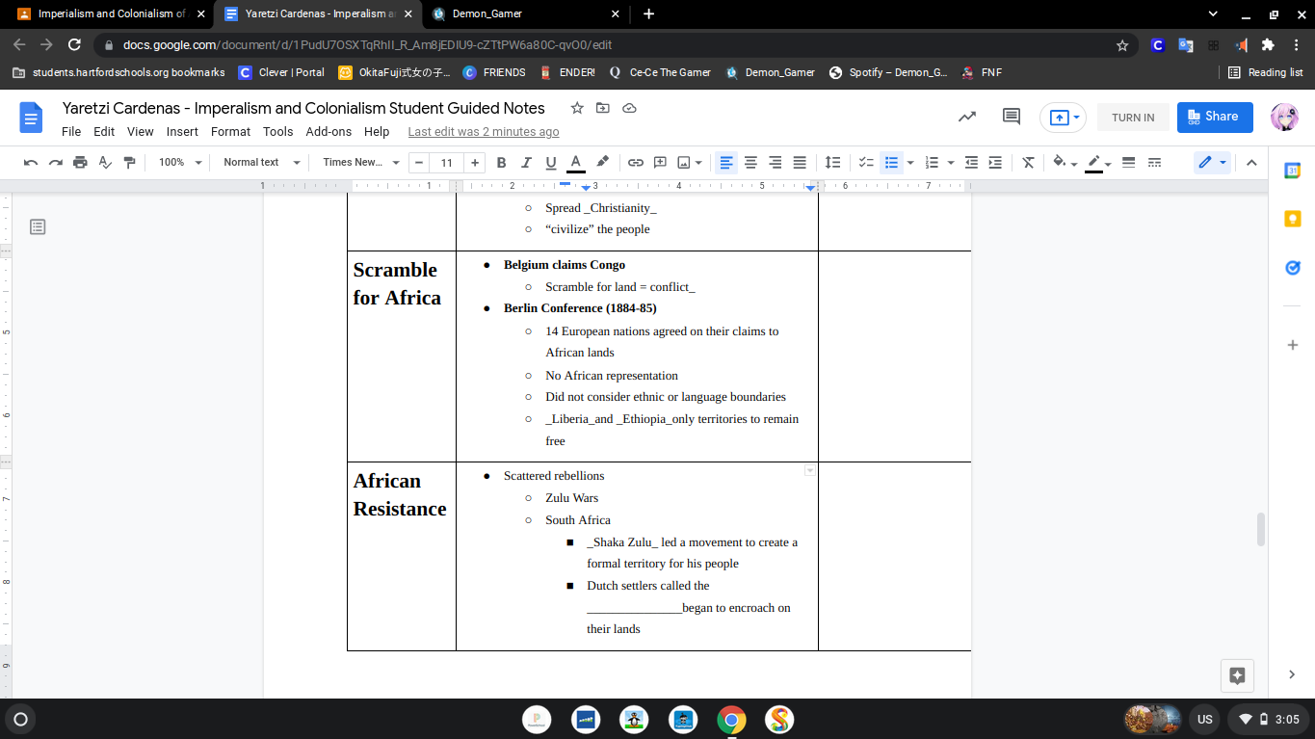Expand numbered list options arrow
1315x739 pixels.
[951, 163]
